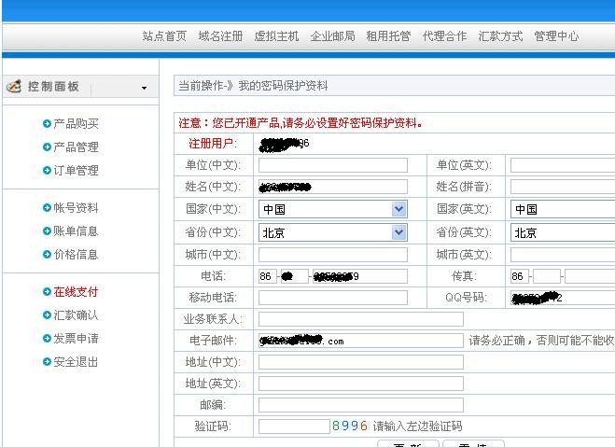Image resolution: width=615 pixels, height=447 pixels.
Task: Open 产品购买 in the sidebar
Action: coord(76,124)
